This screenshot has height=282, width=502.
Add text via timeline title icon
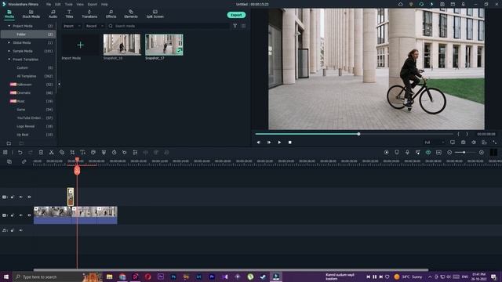click(82, 153)
